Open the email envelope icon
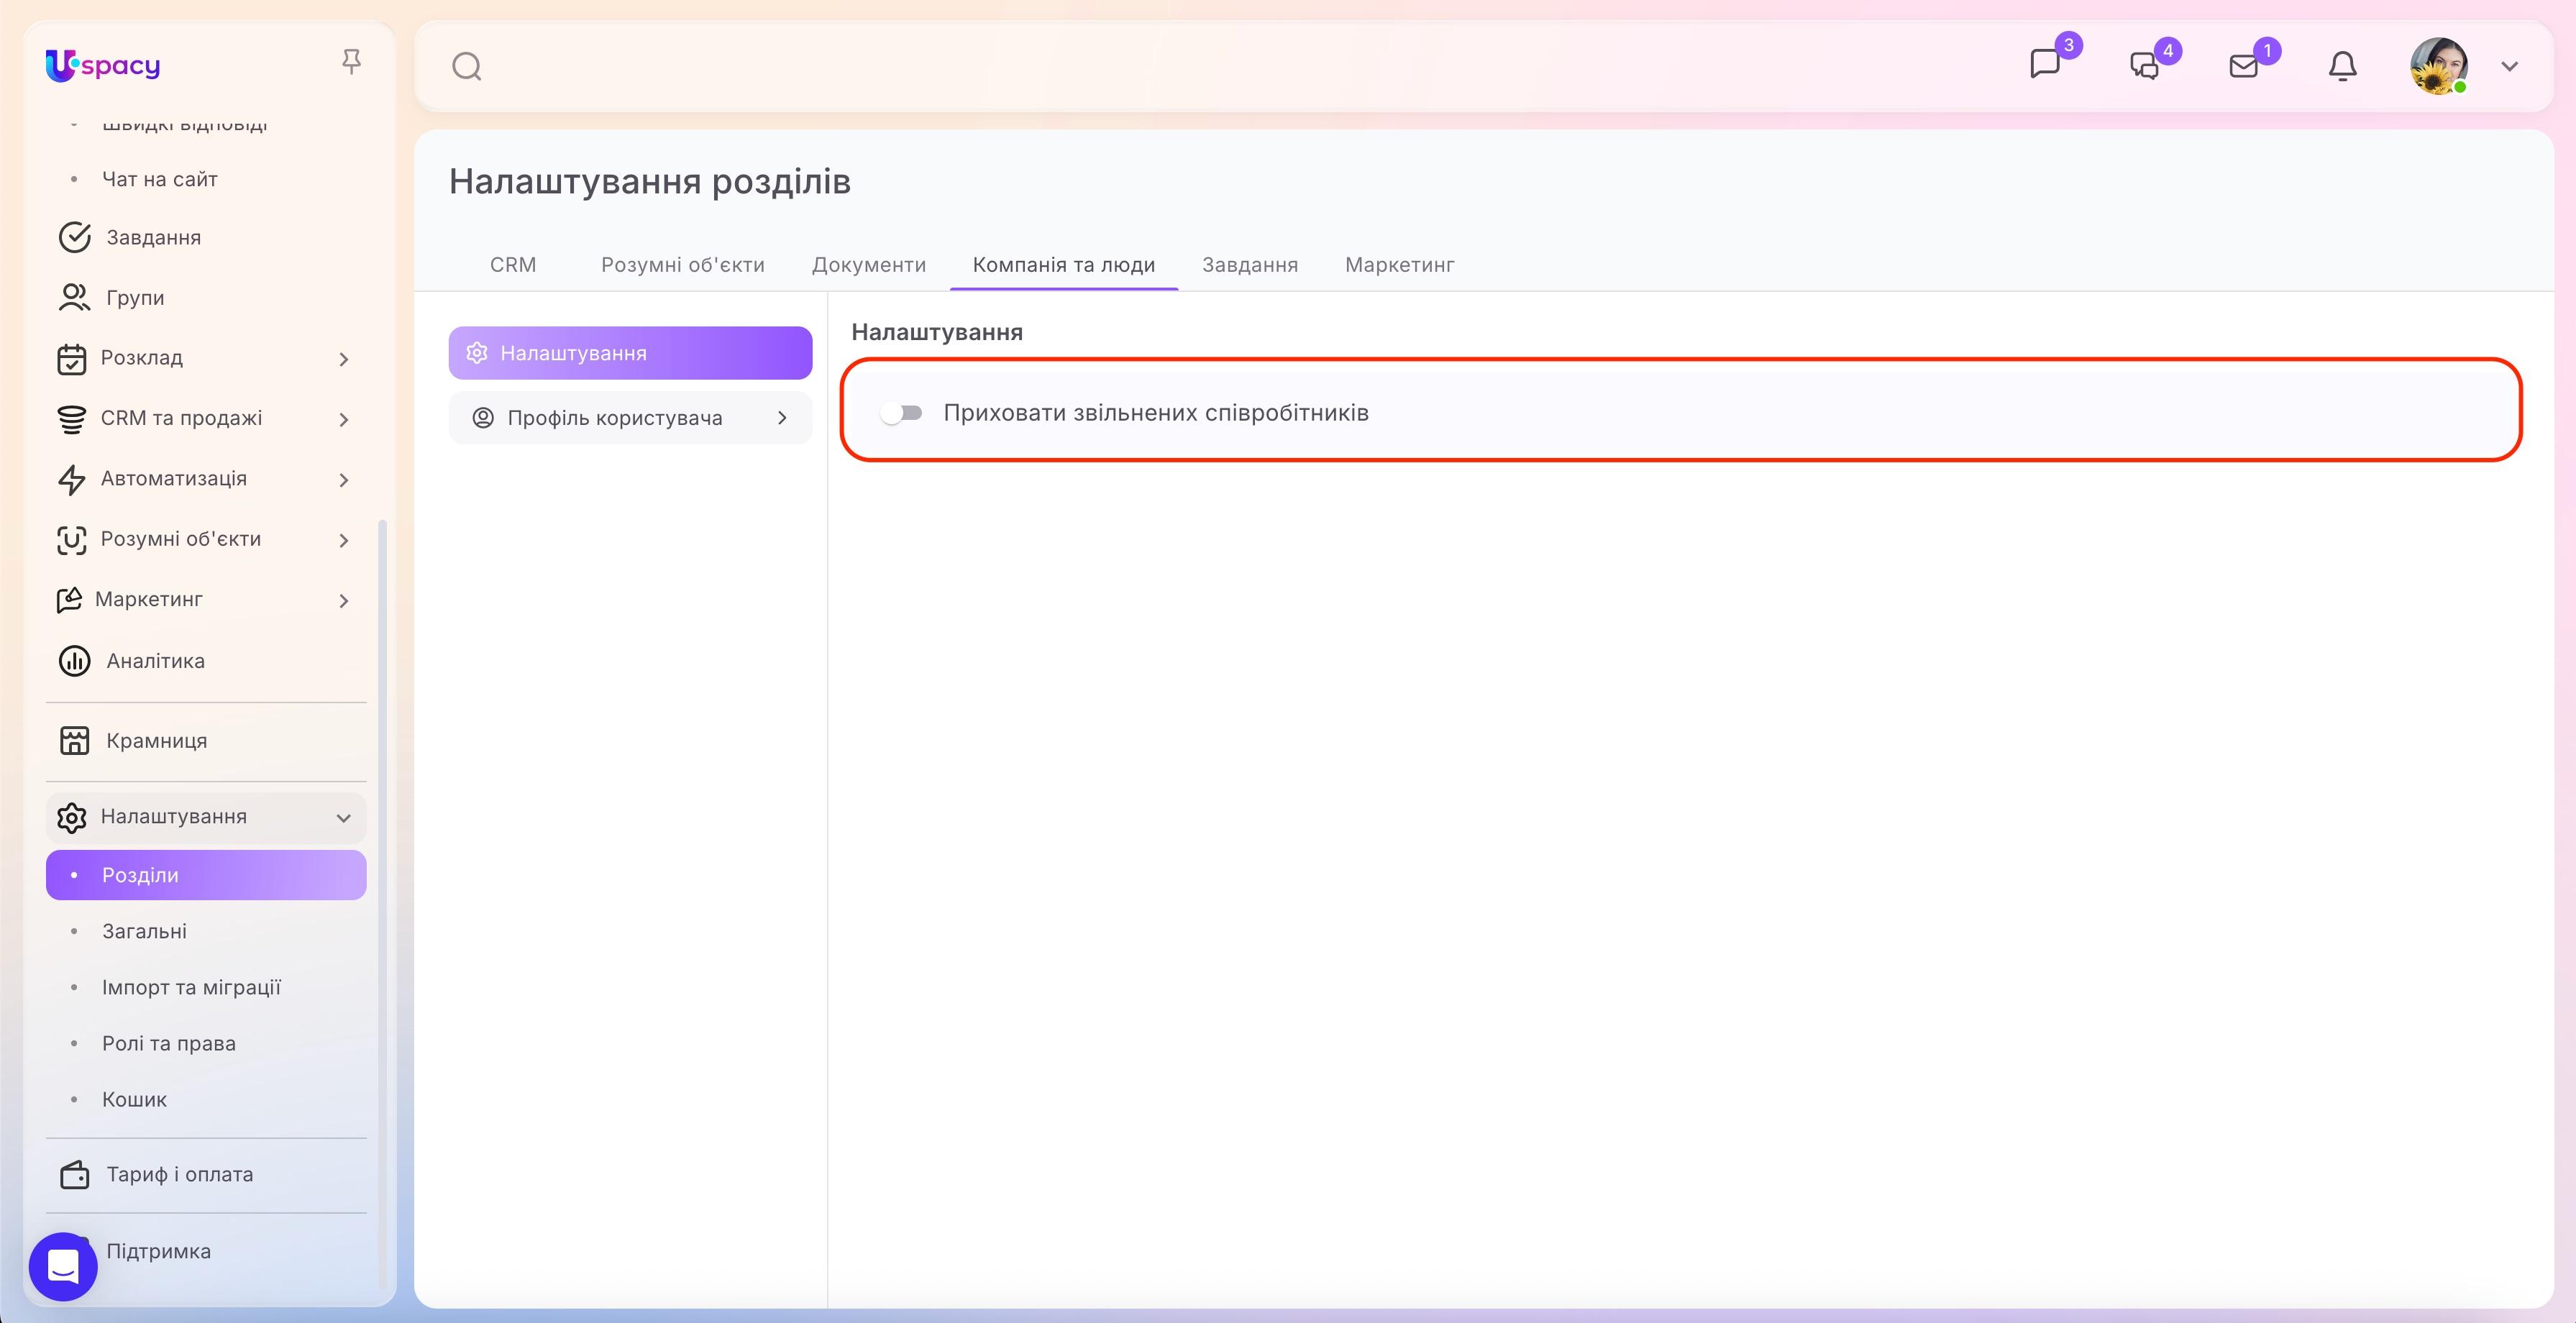The image size is (2576, 1323). click(x=2243, y=66)
